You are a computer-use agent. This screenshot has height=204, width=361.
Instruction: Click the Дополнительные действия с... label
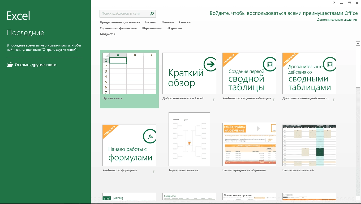(x=306, y=98)
